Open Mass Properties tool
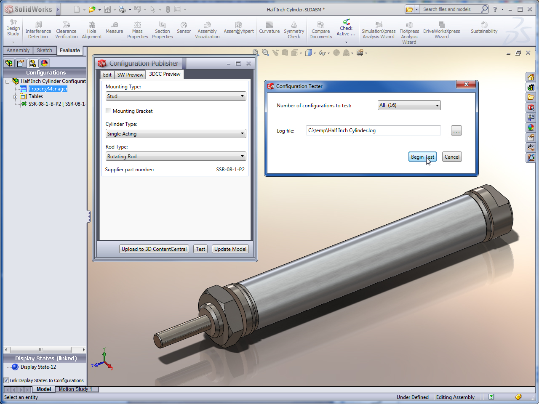539x404 pixels. tap(137, 30)
